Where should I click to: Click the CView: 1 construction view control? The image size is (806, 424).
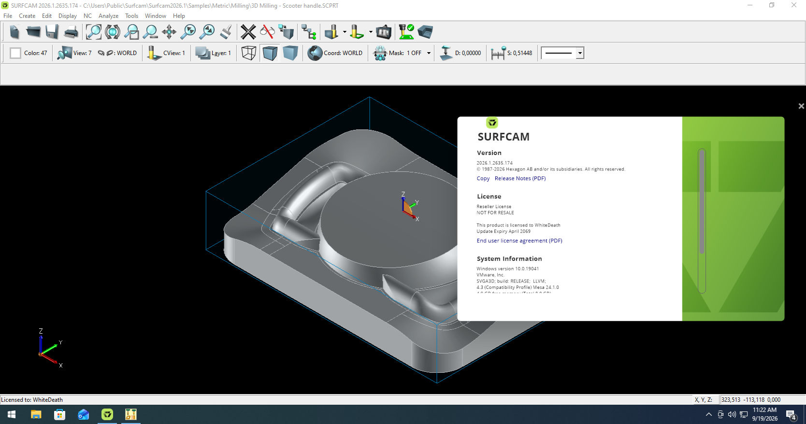tap(166, 53)
